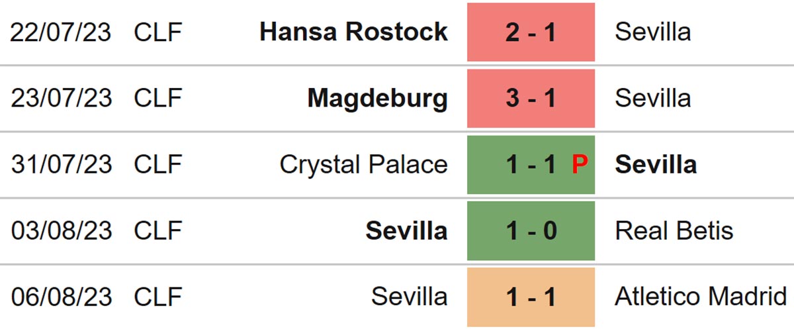Open bold Sevilla home team versus Betis
The image size is (794, 329).
[x=406, y=230]
